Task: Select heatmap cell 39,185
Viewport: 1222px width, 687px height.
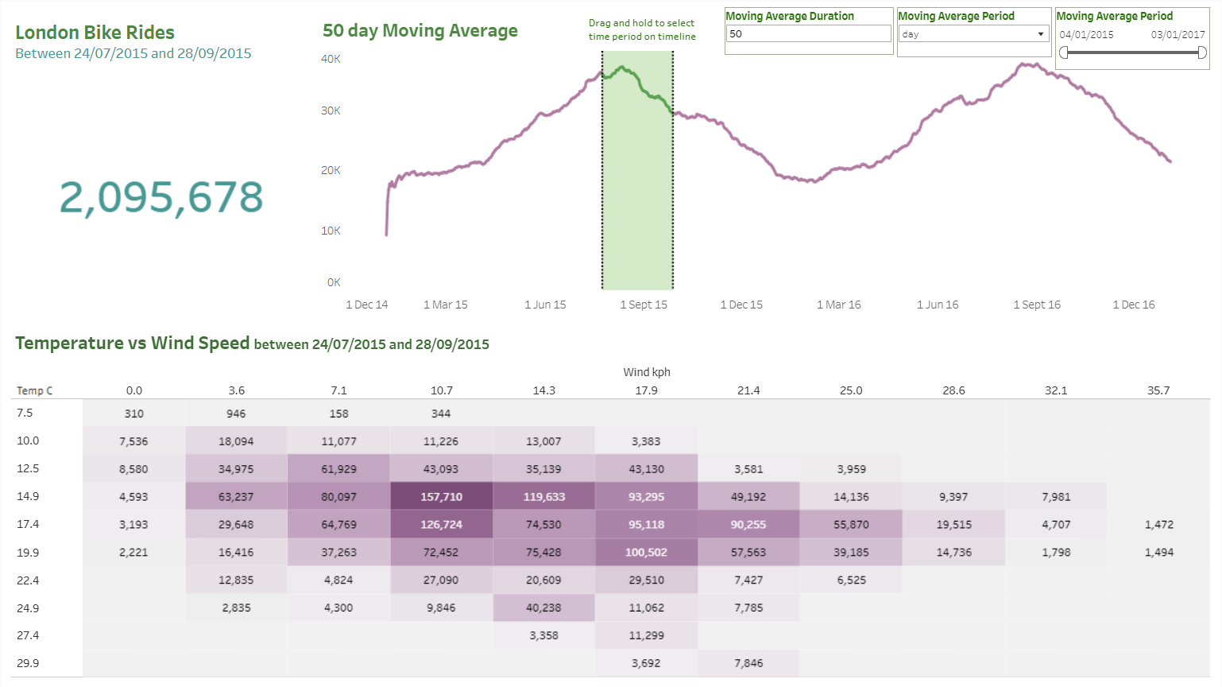Action: click(x=851, y=552)
